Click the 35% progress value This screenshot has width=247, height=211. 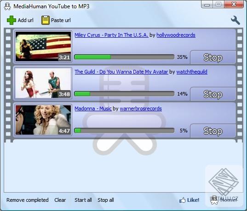[x=182, y=57]
